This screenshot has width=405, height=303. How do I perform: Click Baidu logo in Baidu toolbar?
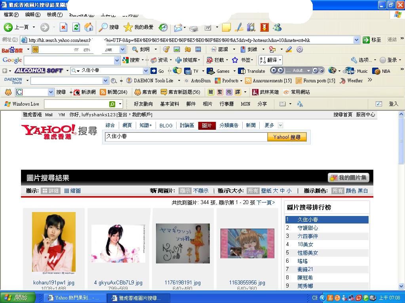[12, 50]
